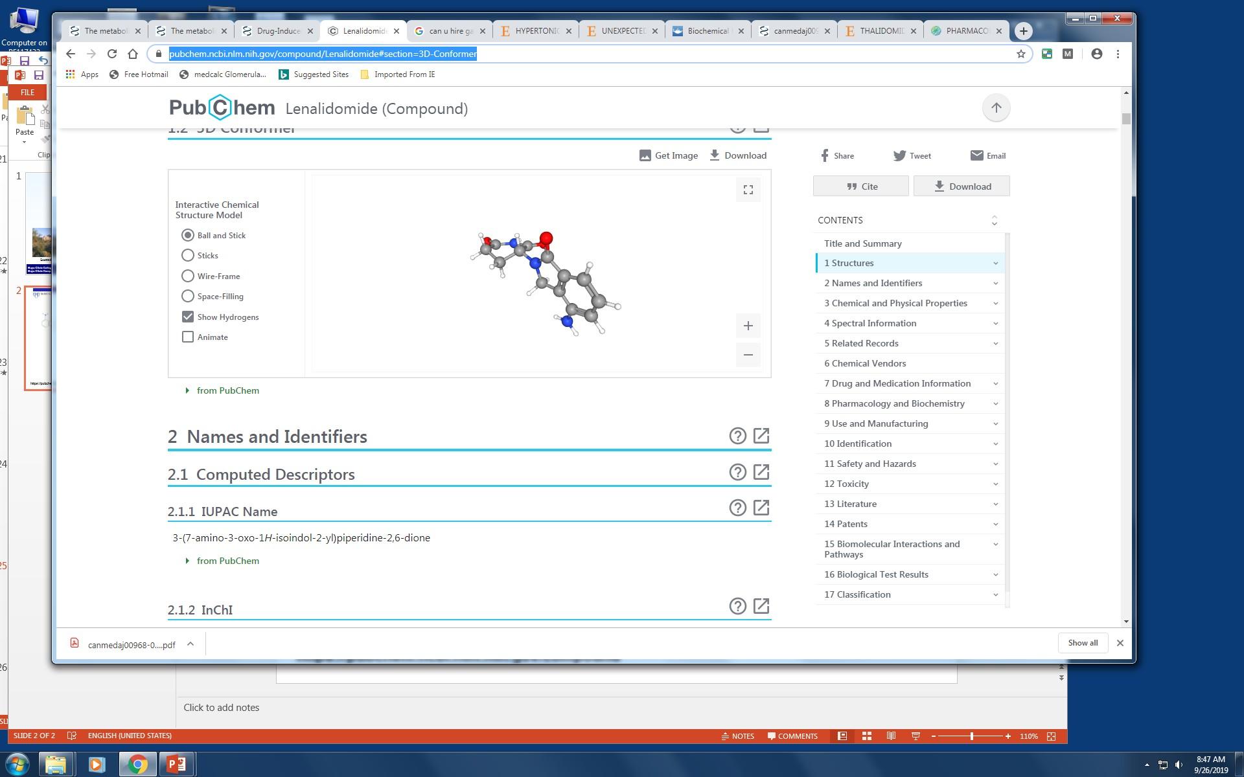1244x777 pixels.
Task: Expand 15 Biomolecular Interactions and Pathways
Action: pos(995,544)
